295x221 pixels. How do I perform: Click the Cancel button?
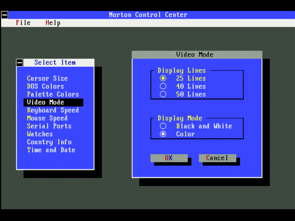coord(218,158)
